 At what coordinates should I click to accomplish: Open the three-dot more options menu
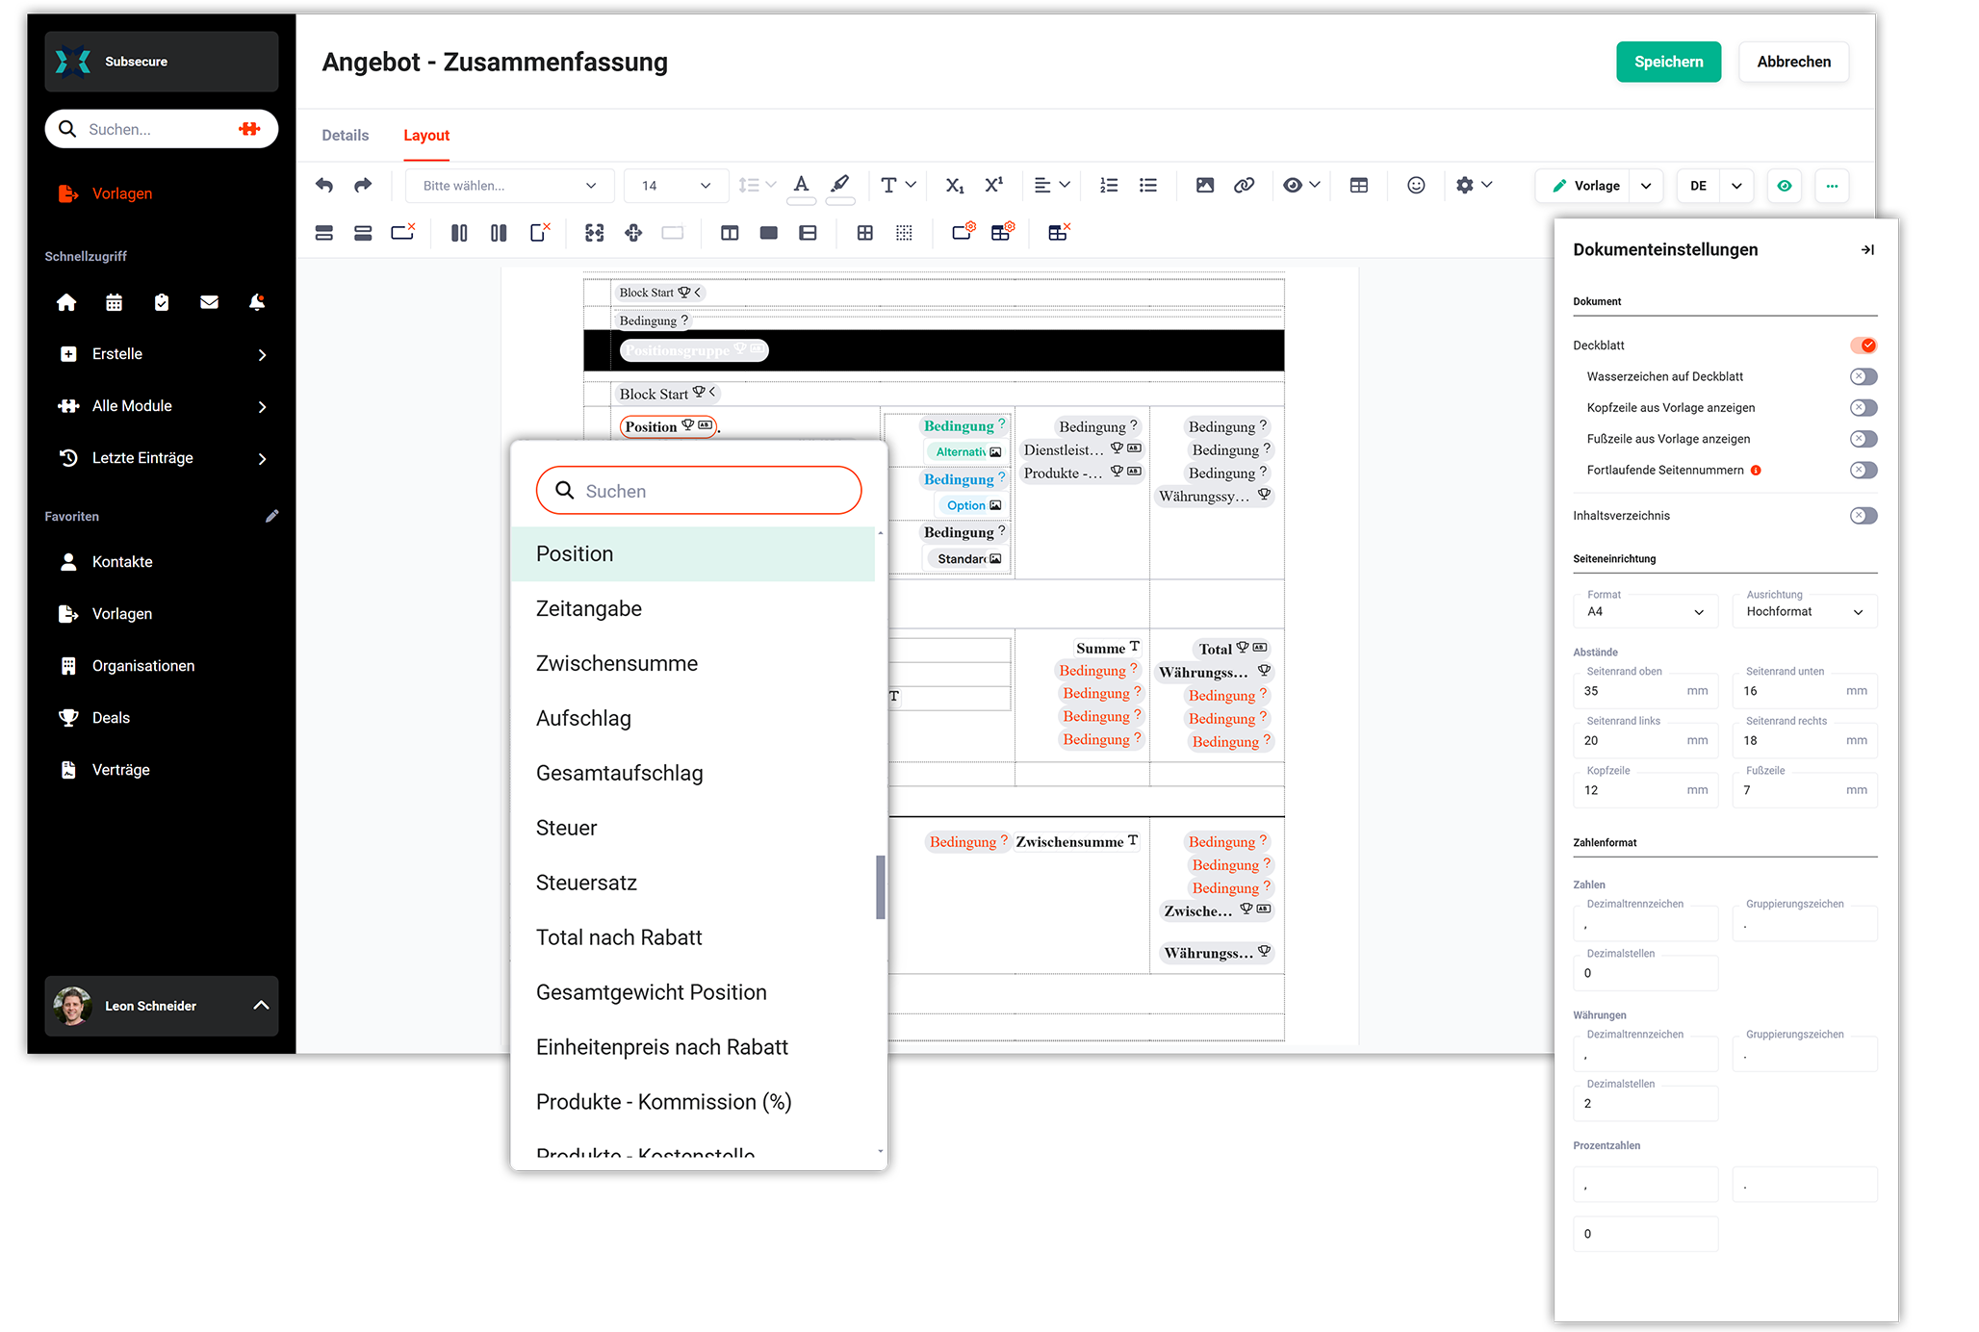(1832, 186)
